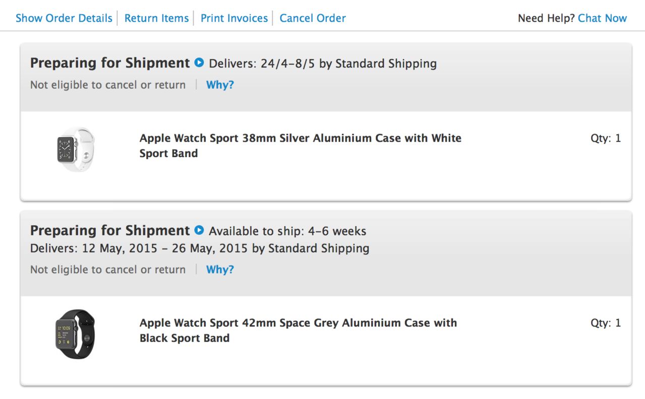The image size is (645, 399).
Task: Click the blue arrow icon before Available to ship
Action: tap(199, 230)
